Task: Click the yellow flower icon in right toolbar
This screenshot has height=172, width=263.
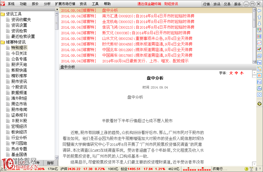Action: point(259,104)
